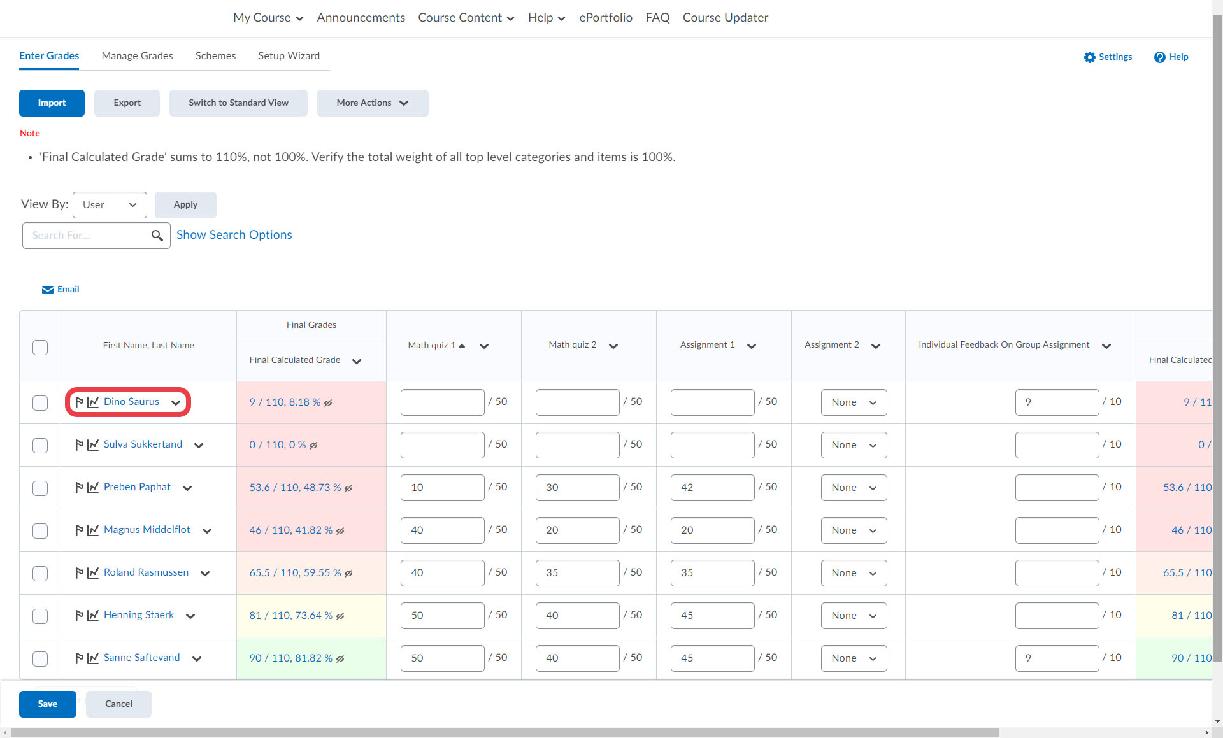Click the search magnifier icon
This screenshot has width=1223, height=738.
click(157, 236)
